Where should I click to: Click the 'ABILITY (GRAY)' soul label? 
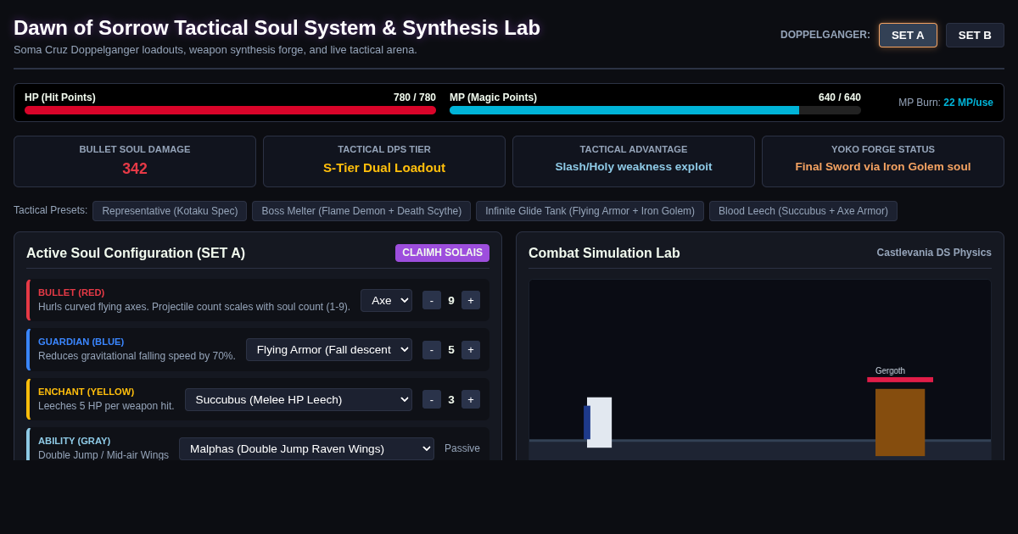click(74, 441)
